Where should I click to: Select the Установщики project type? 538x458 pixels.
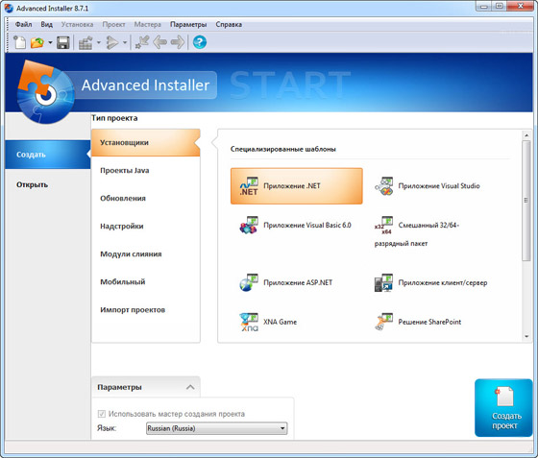coord(146,143)
